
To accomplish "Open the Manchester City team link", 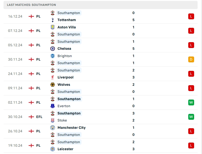I will coord(72,128).
